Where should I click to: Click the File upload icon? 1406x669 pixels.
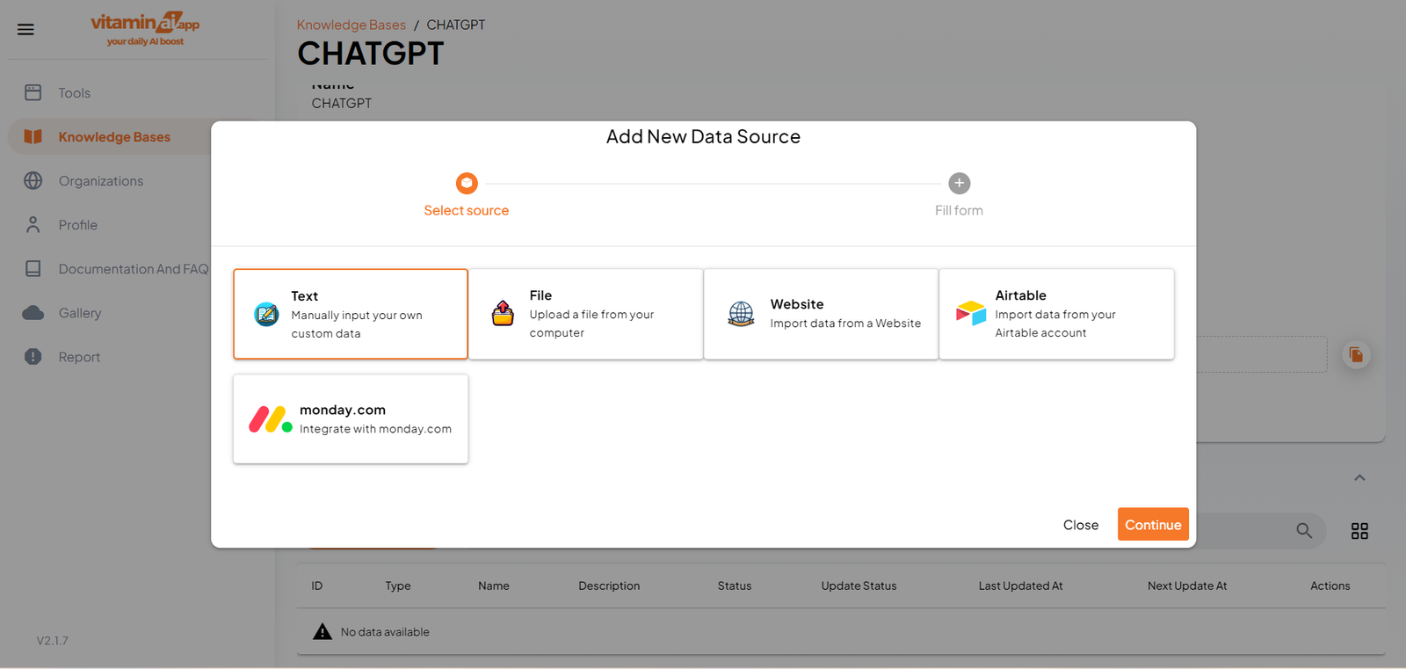(x=503, y=313)
